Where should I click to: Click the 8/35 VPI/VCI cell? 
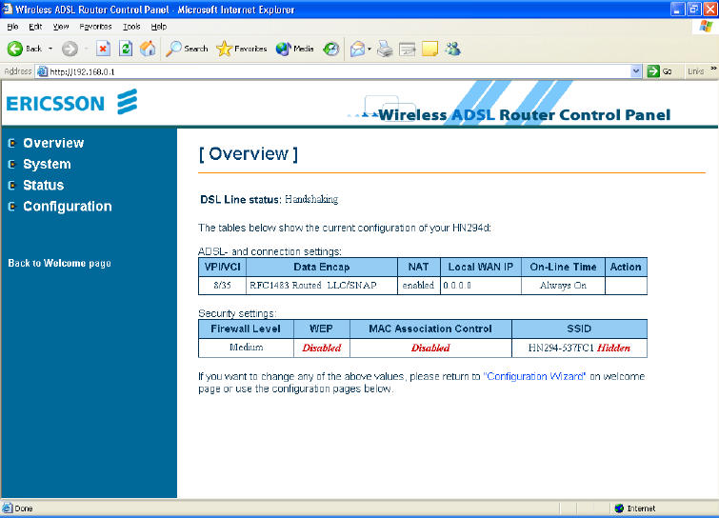point(223,285)
